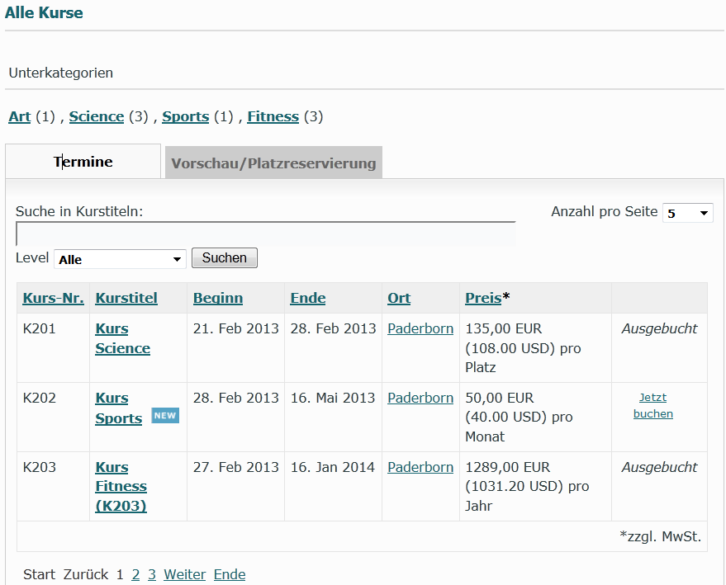Click Jetzt buchen for Kurs Sports
This screenshot has width=726, height=585.
(652, 405)
